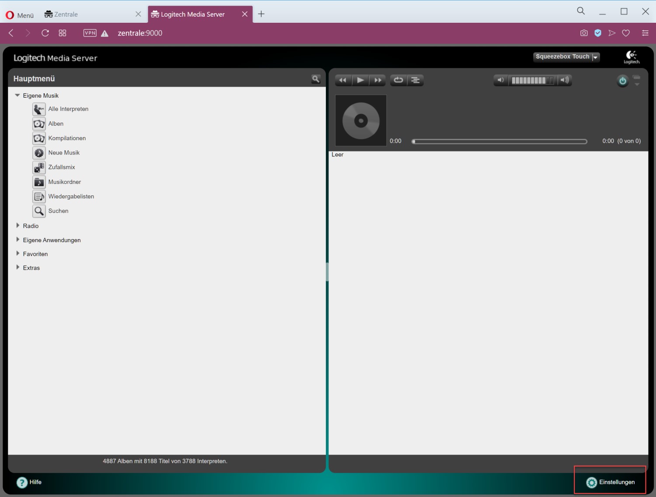Screen dimensions: 656x497
Task: Click the Suchen magnifier icon
Action: [39, 211]
